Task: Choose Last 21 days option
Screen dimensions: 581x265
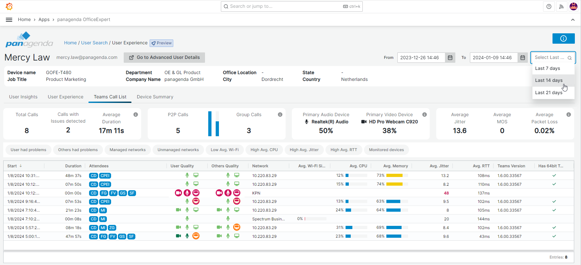Action: coord(553,93)
